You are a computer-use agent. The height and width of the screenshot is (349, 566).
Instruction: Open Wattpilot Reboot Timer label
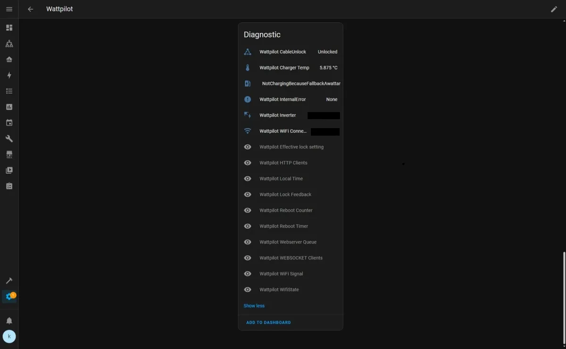(283, 226)
